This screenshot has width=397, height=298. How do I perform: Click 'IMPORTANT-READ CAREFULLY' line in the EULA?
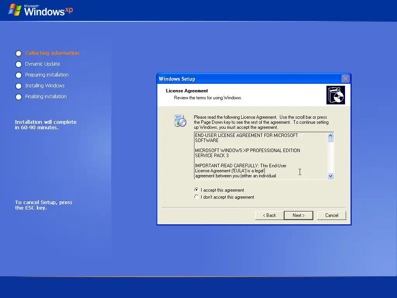tap(240, 165)
